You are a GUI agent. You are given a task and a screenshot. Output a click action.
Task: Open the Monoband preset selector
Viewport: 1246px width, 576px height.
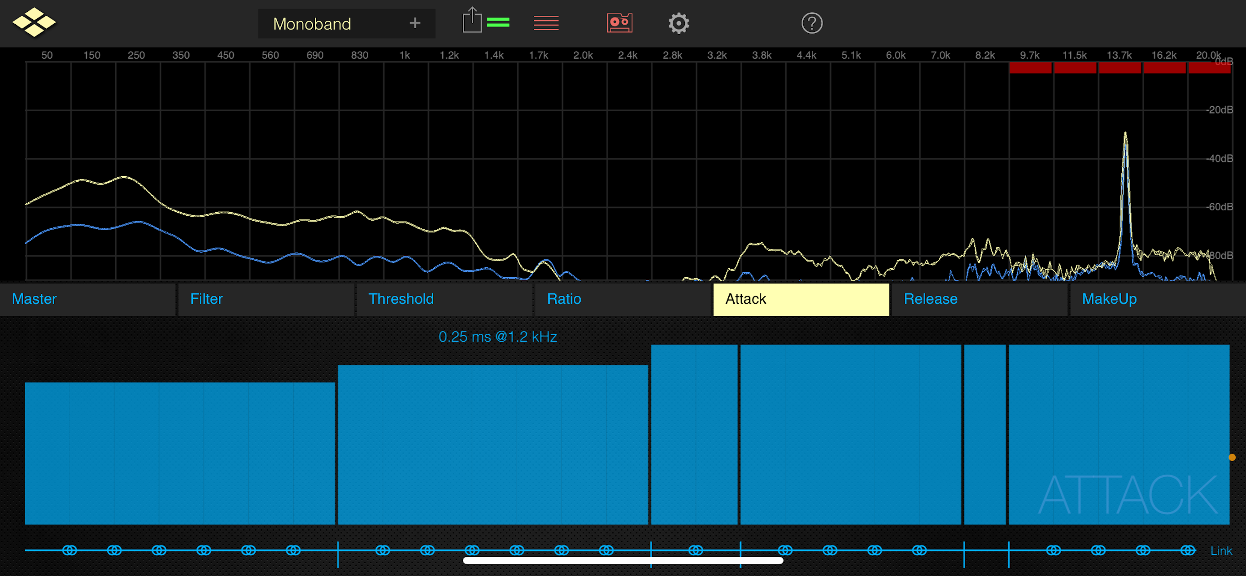click(313, 24)
